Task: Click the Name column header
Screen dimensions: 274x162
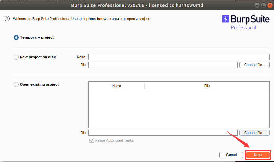Action: (117, 86)
